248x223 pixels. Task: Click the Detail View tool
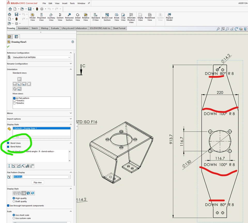point(78,17)
